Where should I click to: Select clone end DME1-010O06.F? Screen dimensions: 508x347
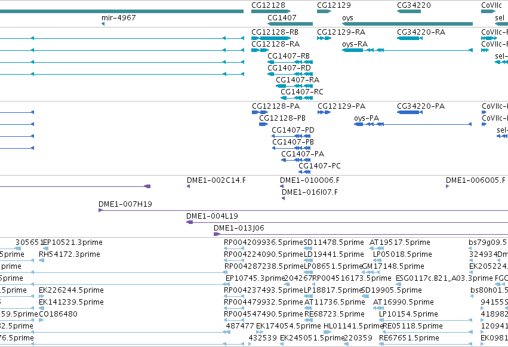[310, 180]
